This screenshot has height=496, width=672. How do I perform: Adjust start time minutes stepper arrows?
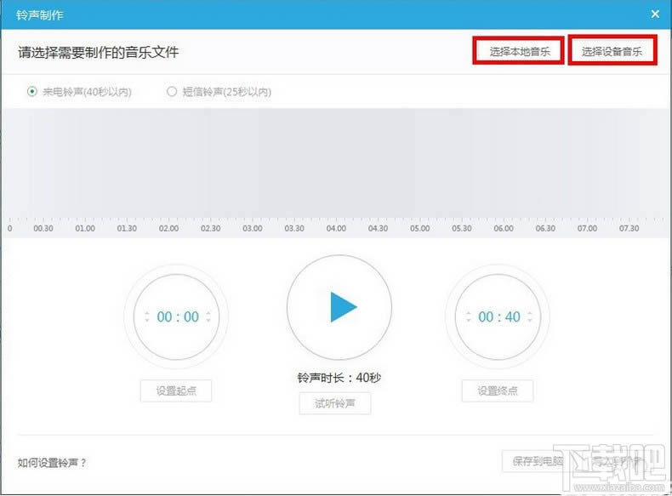(147, 316)
